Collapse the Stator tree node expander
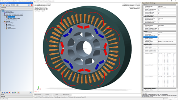Viewport: 178px width, 100px height. point(3,16)
